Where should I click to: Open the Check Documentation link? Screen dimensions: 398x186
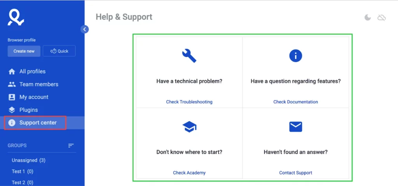coord(295,102)
